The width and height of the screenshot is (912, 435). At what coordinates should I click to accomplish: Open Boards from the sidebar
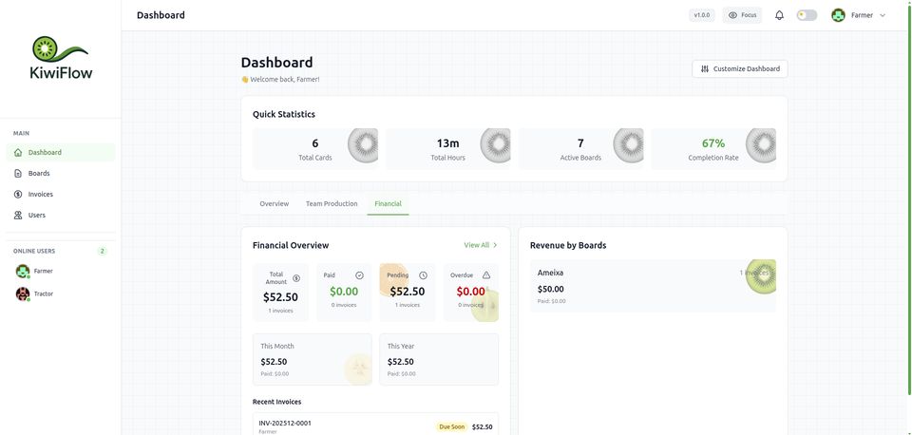coord(39,173)
